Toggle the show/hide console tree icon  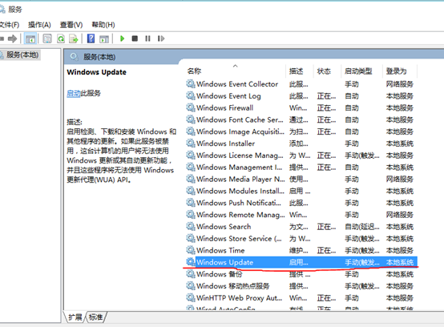[30, 38]
